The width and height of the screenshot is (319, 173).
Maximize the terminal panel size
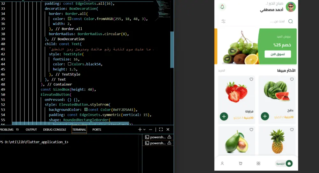point(161,129)
